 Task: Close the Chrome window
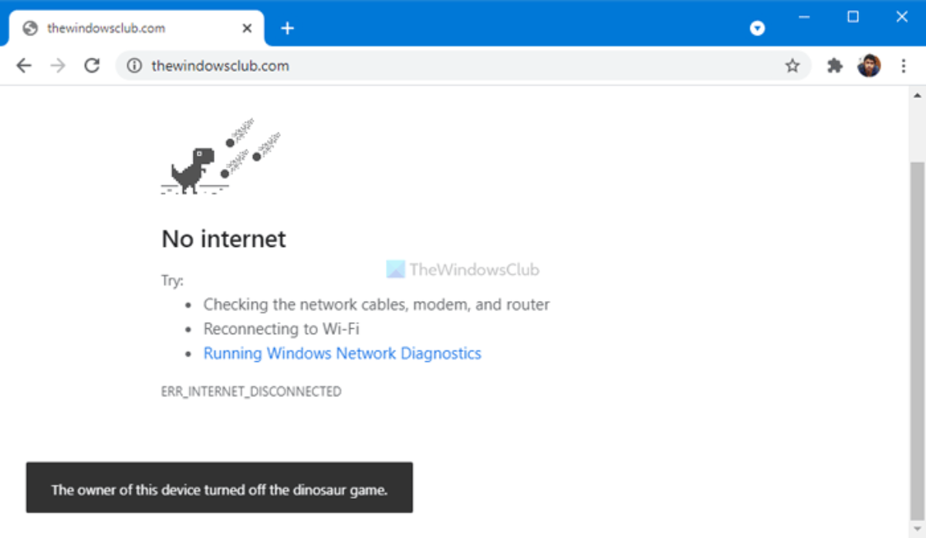pos(902,17)
